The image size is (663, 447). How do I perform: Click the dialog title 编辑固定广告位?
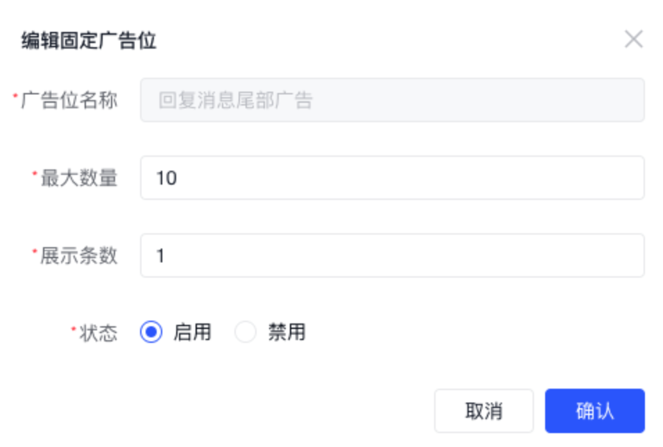tap(89, 41)
